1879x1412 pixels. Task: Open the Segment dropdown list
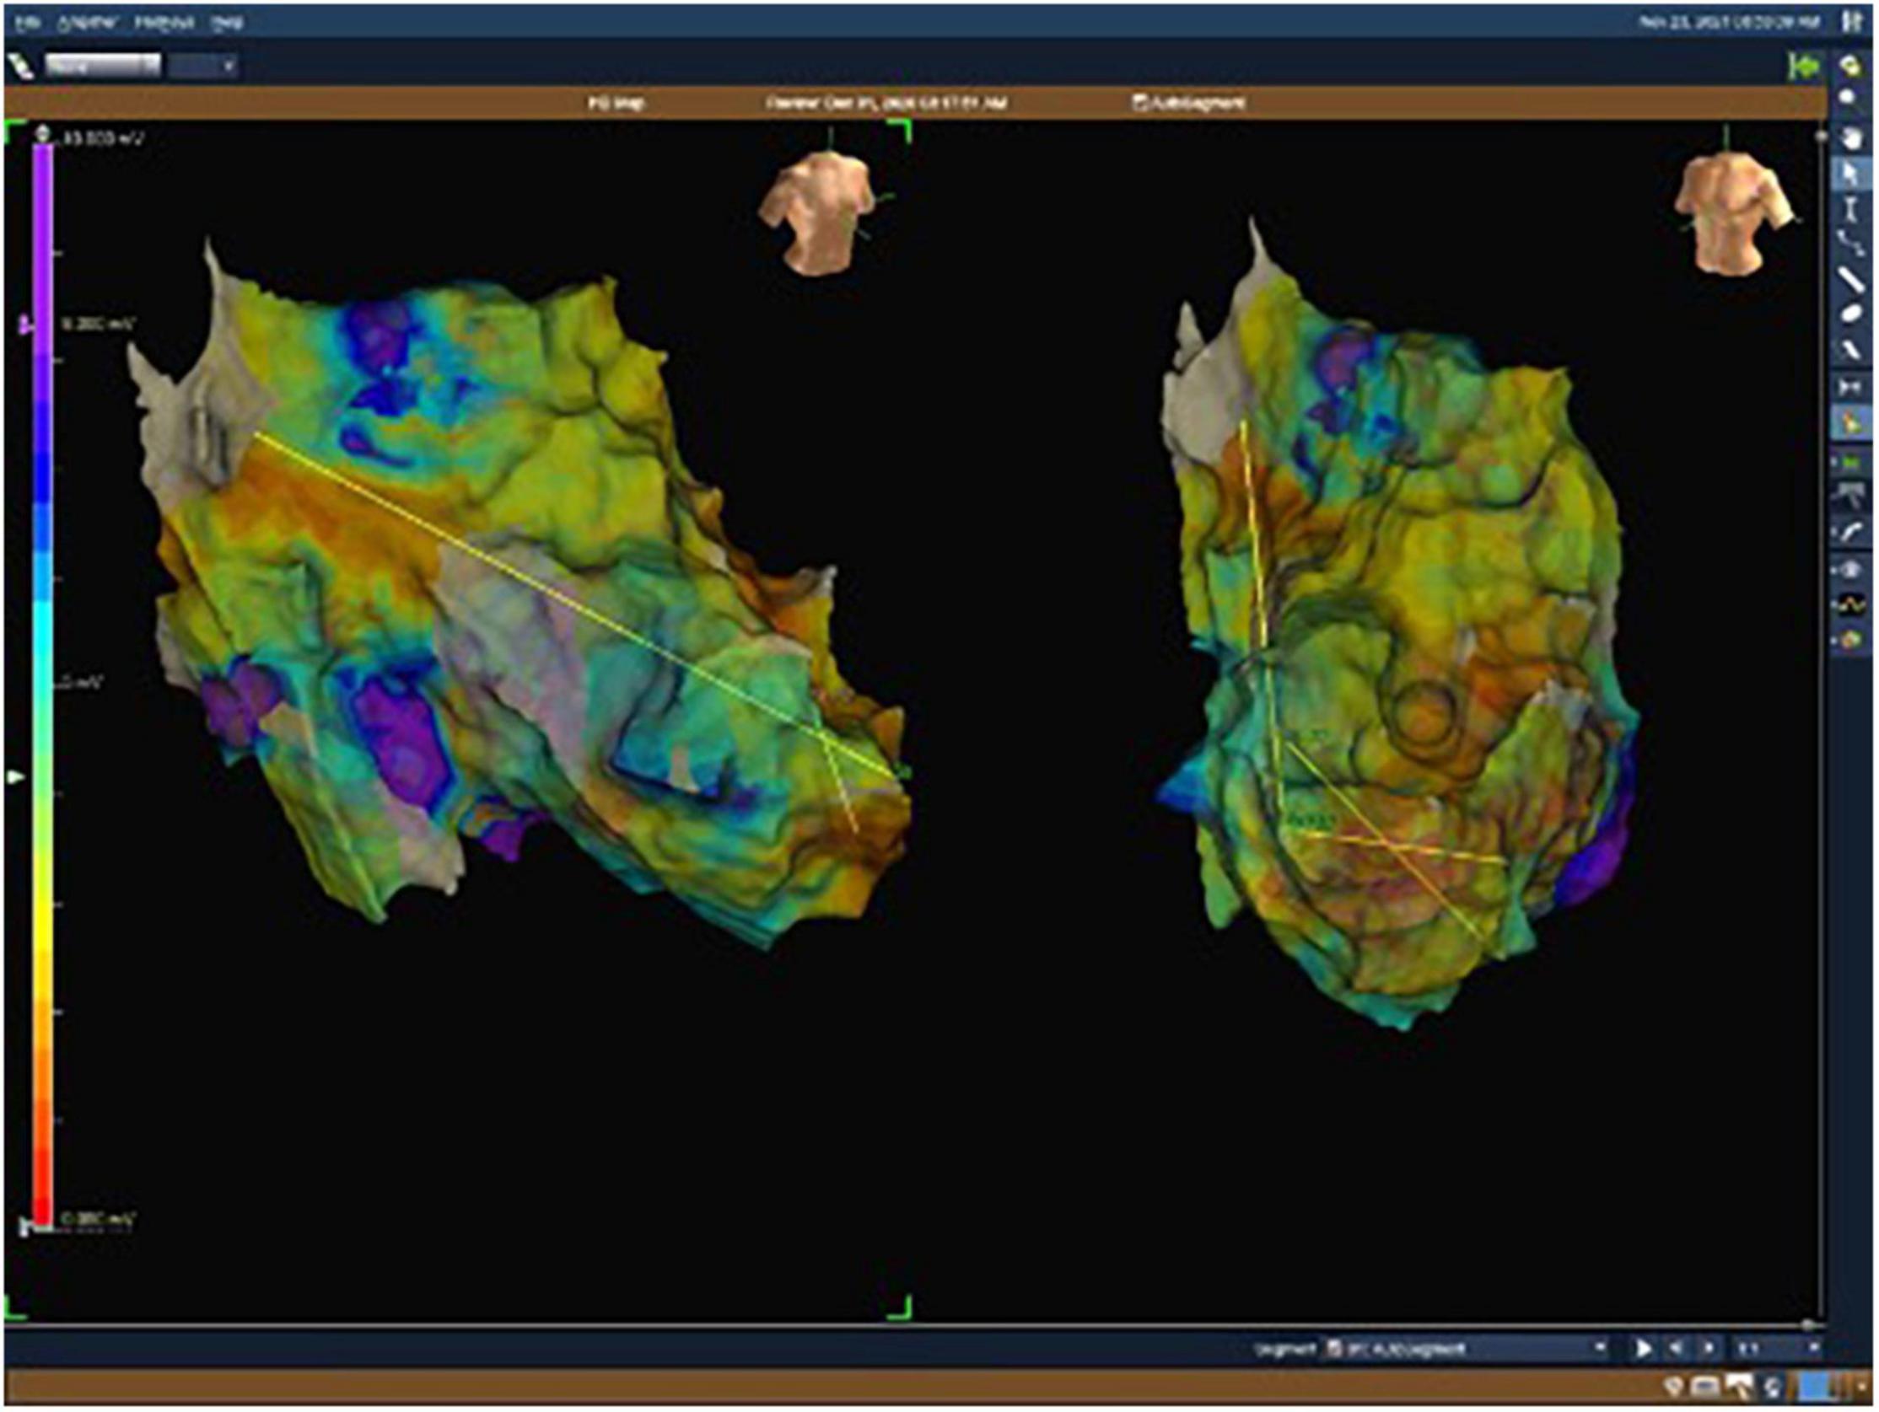1467,1347
